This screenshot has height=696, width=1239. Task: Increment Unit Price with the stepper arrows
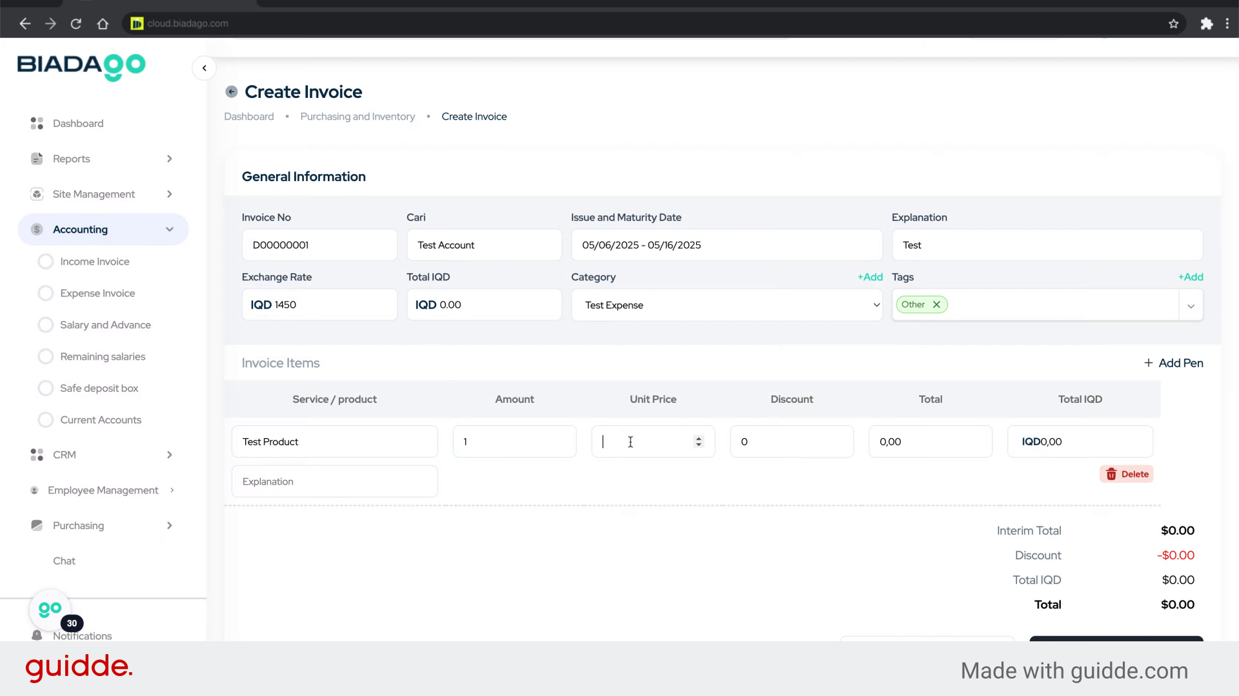pyautogui.click(x=698, y=438)
